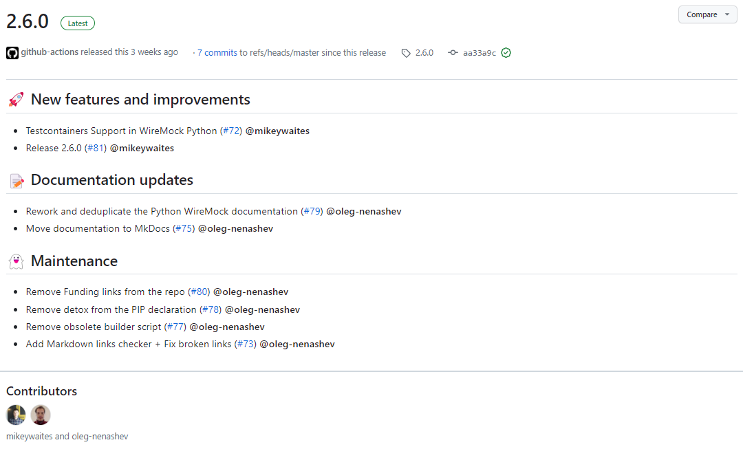Click the commit icon beside aa33a9c

click(x=453, y=52)
